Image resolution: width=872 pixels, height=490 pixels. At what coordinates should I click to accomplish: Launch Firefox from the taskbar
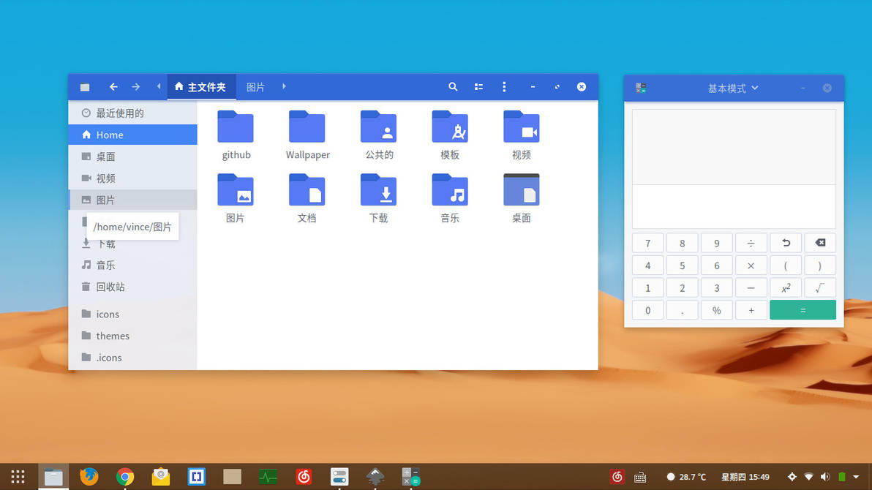(x=89, y=476)
